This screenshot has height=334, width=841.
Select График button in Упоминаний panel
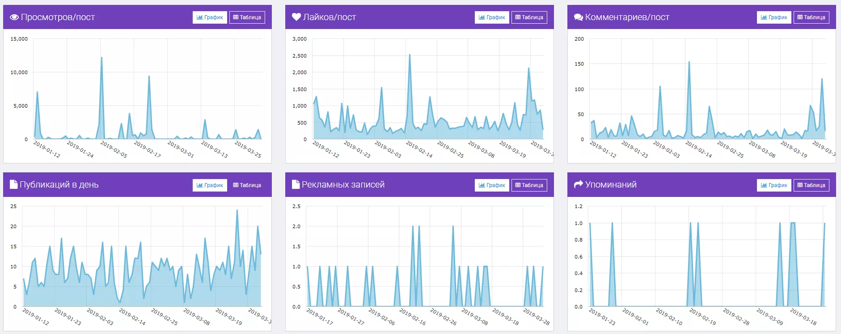tap(774, 185)
